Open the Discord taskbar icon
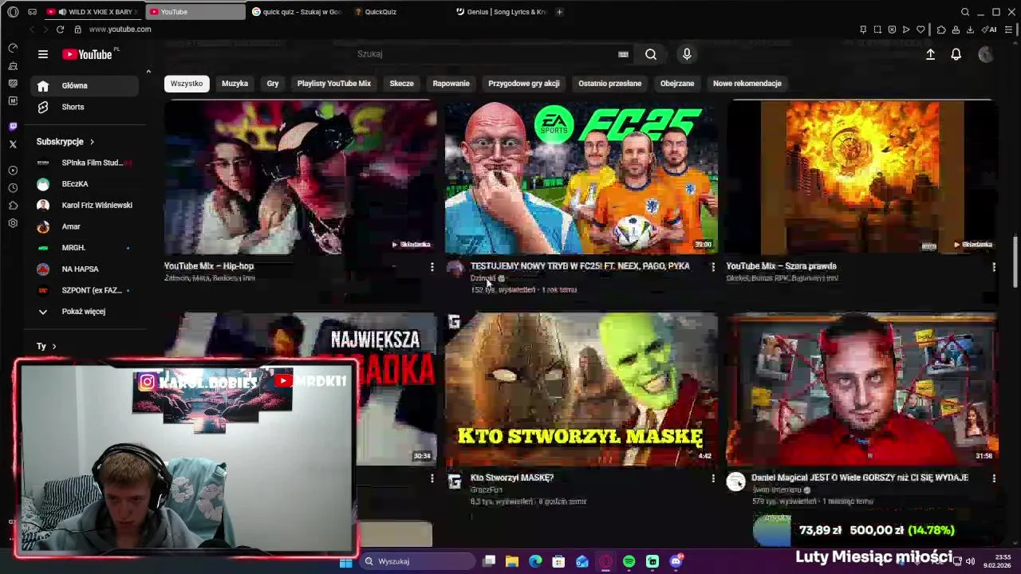This screenshot has height=574, width=1021. click(676, 561)
